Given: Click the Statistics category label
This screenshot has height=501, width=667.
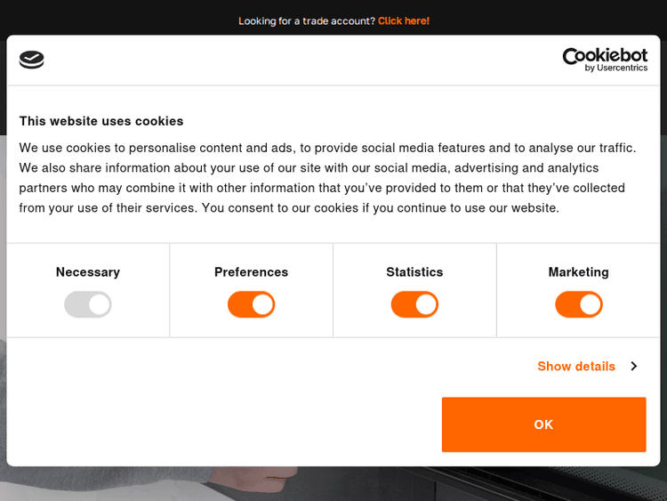Looking at the screenshot, I should [414, 272].
